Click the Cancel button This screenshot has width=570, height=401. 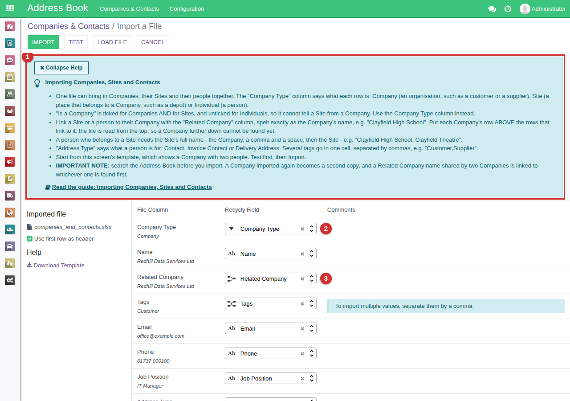[153, 42]
